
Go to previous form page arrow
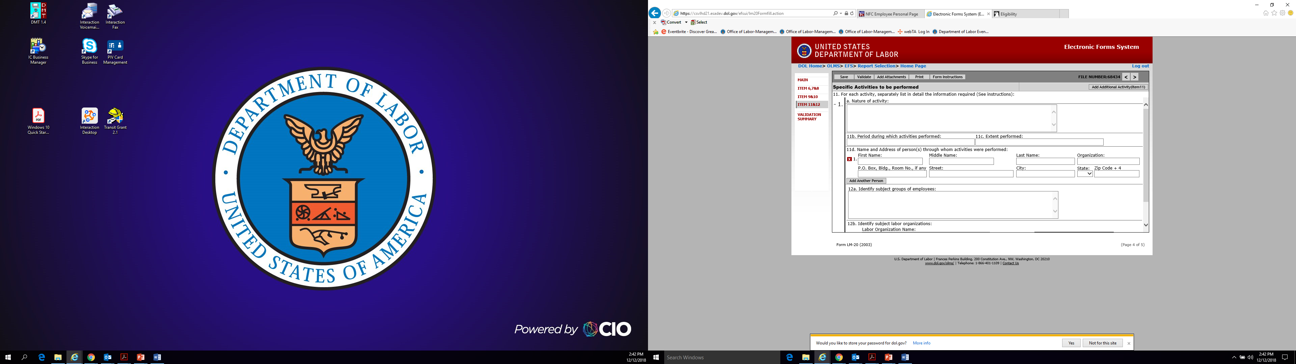1126,77
